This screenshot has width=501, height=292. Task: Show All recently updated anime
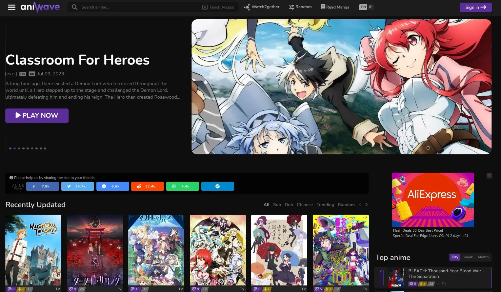tap(267, 204)
